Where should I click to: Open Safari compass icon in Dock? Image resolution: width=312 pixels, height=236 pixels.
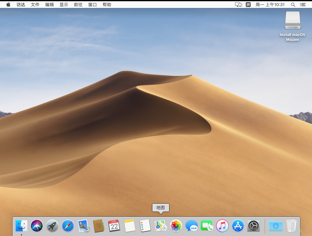pyautogui.click(x=68, y=226)
